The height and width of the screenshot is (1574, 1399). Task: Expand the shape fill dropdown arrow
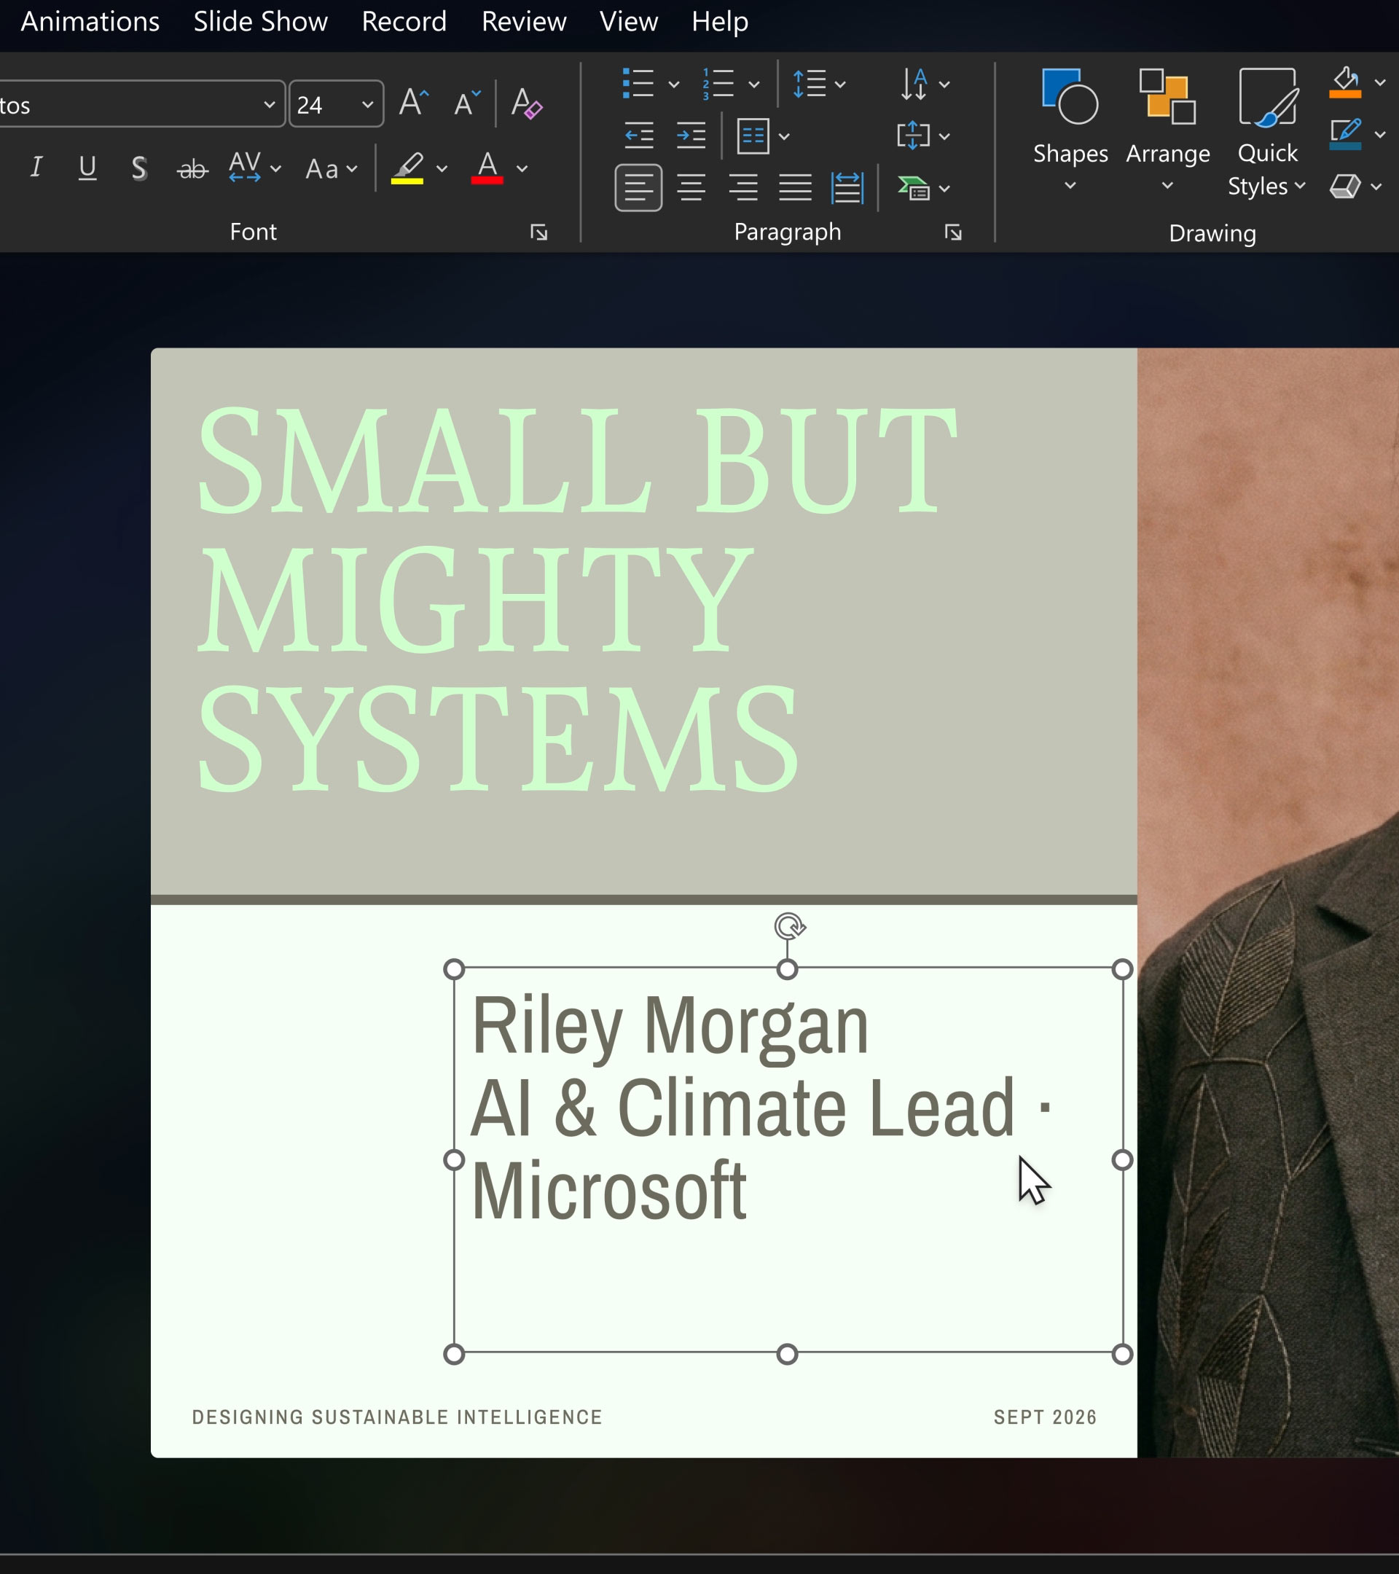click(1380, 82)
